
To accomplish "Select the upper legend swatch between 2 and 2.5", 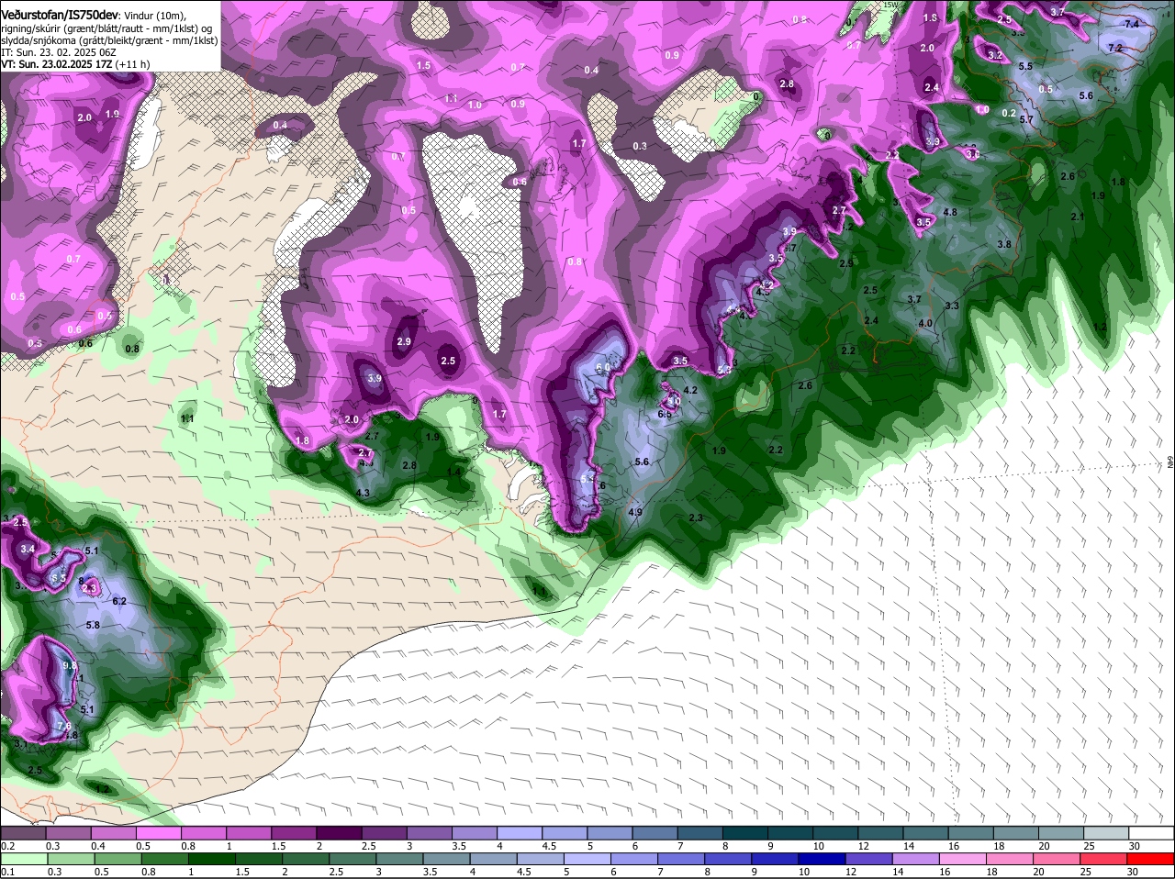I will pos(341,831).
